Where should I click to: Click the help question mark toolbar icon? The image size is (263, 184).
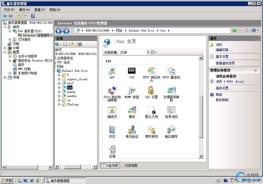[x=33, y=16]
